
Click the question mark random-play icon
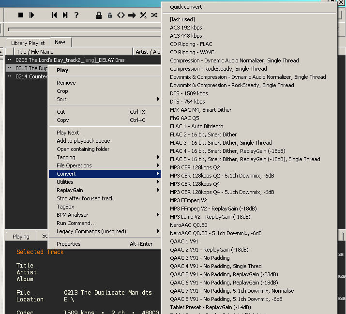76,15
